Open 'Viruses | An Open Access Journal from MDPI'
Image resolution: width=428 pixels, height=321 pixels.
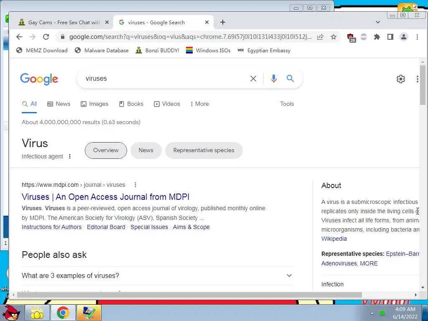coord(105,197)
